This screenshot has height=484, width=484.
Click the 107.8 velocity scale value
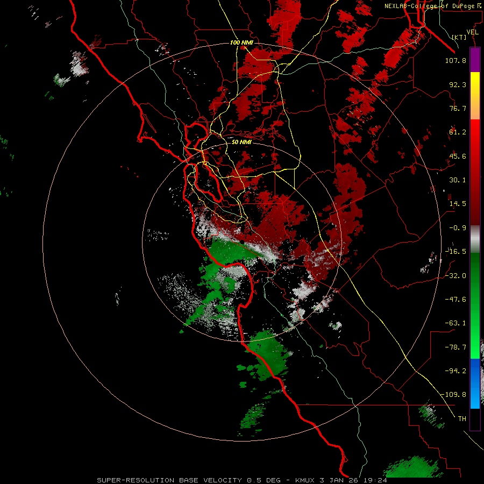coord(455,60)
